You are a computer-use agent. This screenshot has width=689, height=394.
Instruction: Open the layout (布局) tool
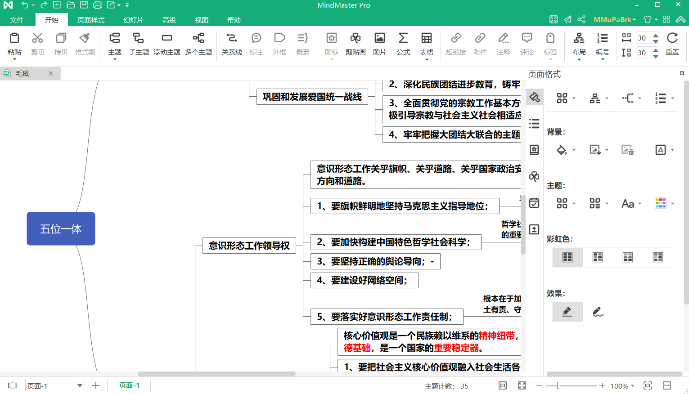579,38
